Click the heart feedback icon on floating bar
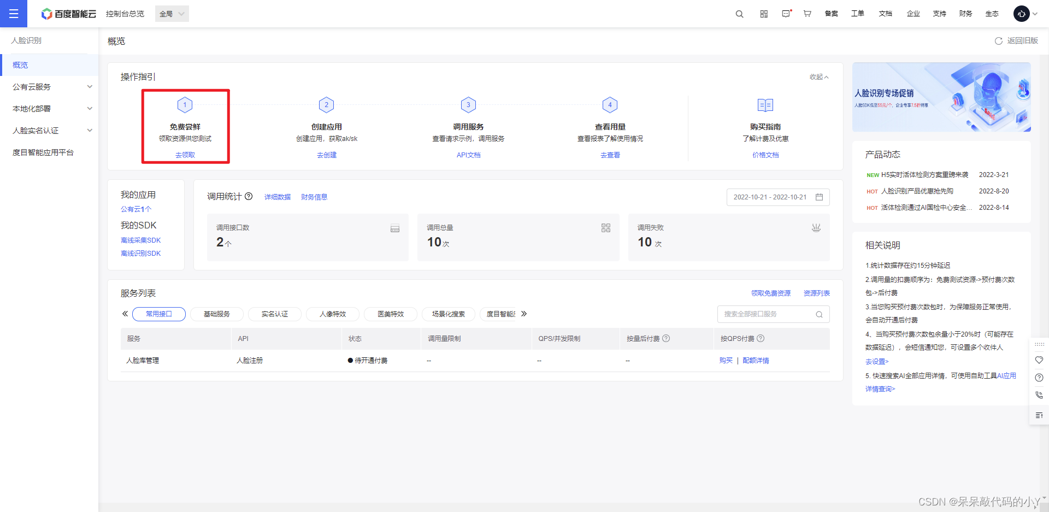Image resolution: width=1049 pixels, height=512 pixels. click(1039, 360)
